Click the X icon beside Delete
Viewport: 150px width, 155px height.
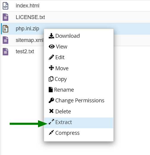point(51,111)
